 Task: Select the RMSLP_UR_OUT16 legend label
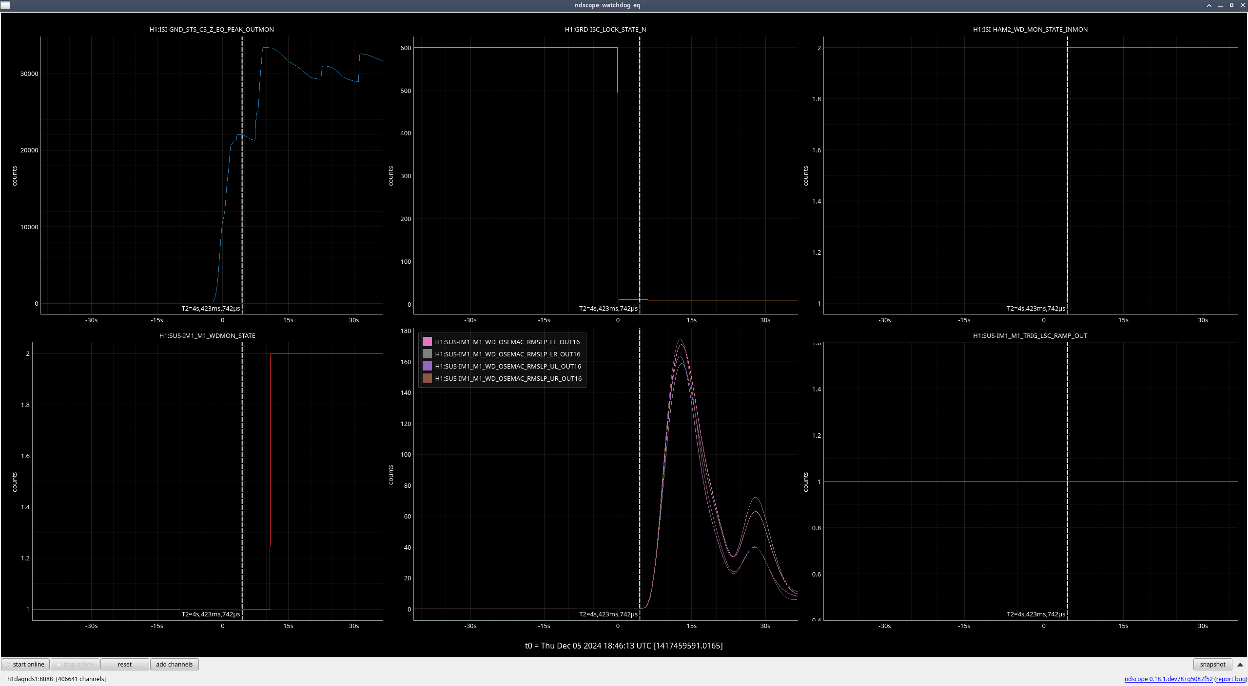pyautogui.click(x=508, y=378)
